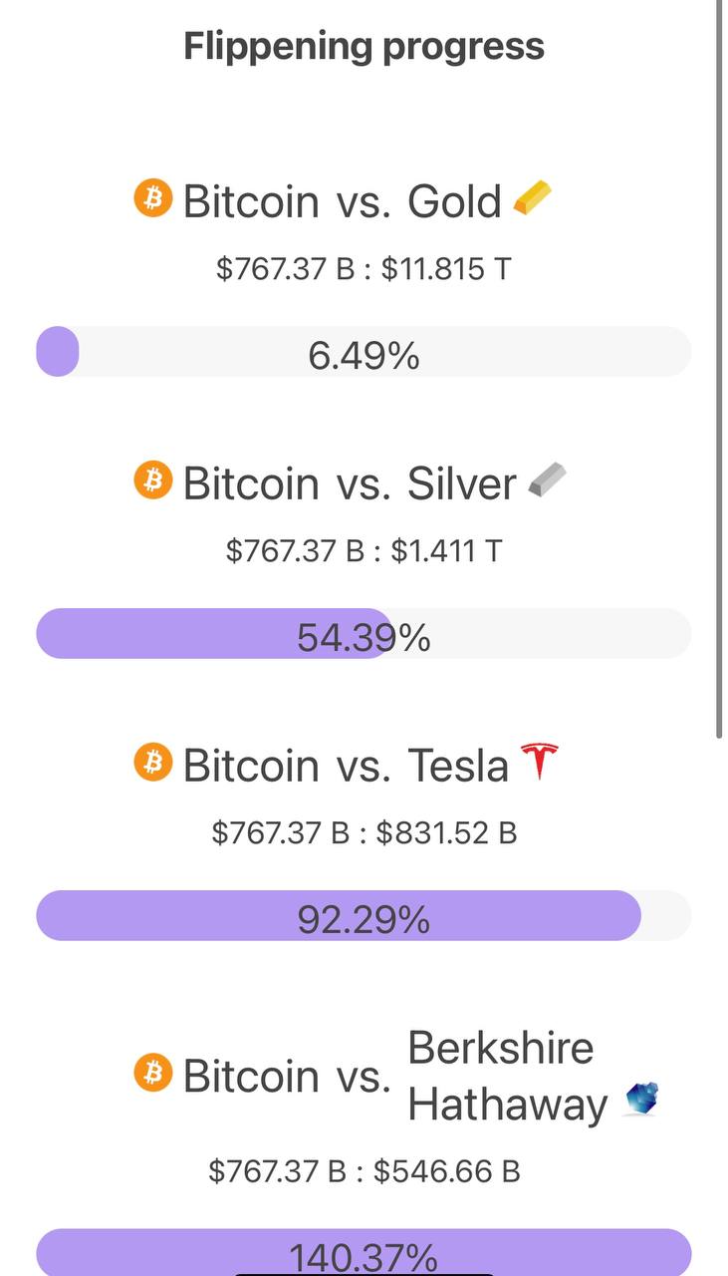728x1276 pixels.
Task: Click the Berkshire Hathaway blue gem icon
Action: coord(641,1101)
